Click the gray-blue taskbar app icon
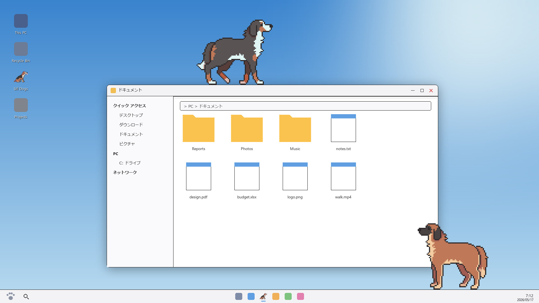The width and height of the screenshot is (539, 303). click(x=239, y=296)
